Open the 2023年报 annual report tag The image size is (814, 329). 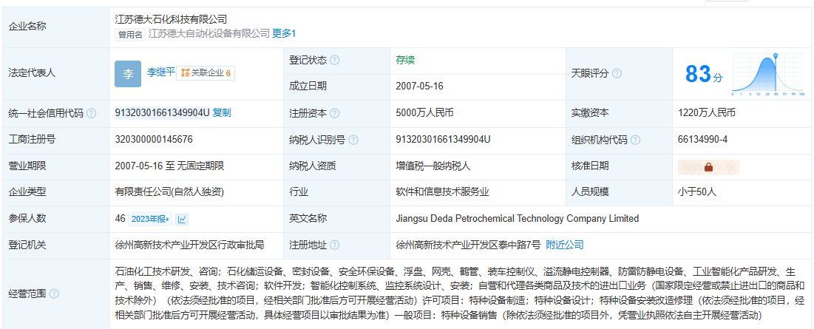coord(149,219)
